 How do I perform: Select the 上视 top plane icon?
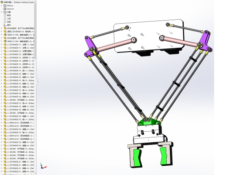(x=5, y=18)
